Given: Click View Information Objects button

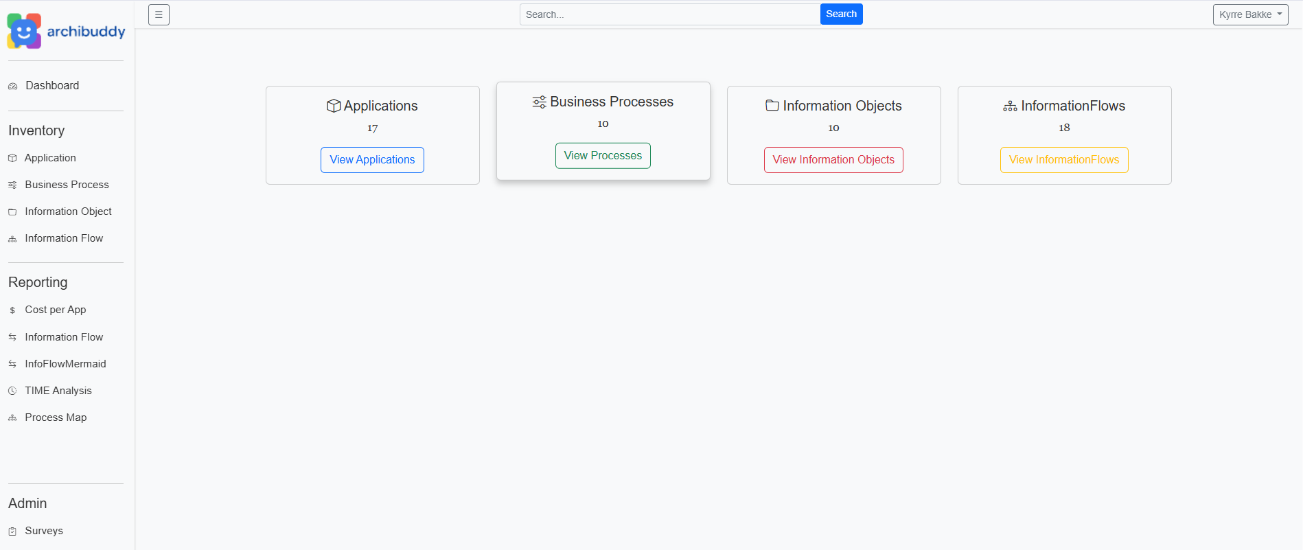Looking at the screenshot, I should [833, 160].
